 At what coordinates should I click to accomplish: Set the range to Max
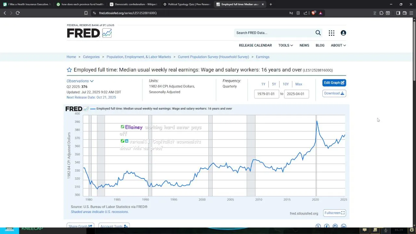point(299,84)
